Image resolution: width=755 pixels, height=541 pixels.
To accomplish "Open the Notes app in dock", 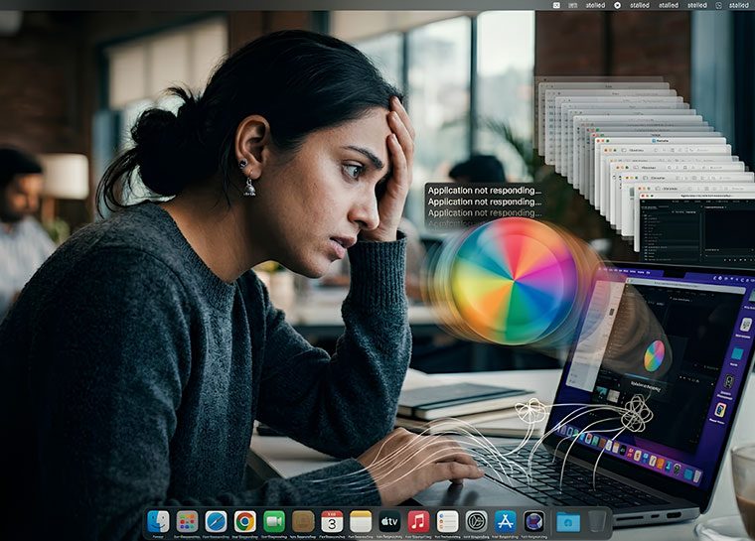I will tap(361, 522).
